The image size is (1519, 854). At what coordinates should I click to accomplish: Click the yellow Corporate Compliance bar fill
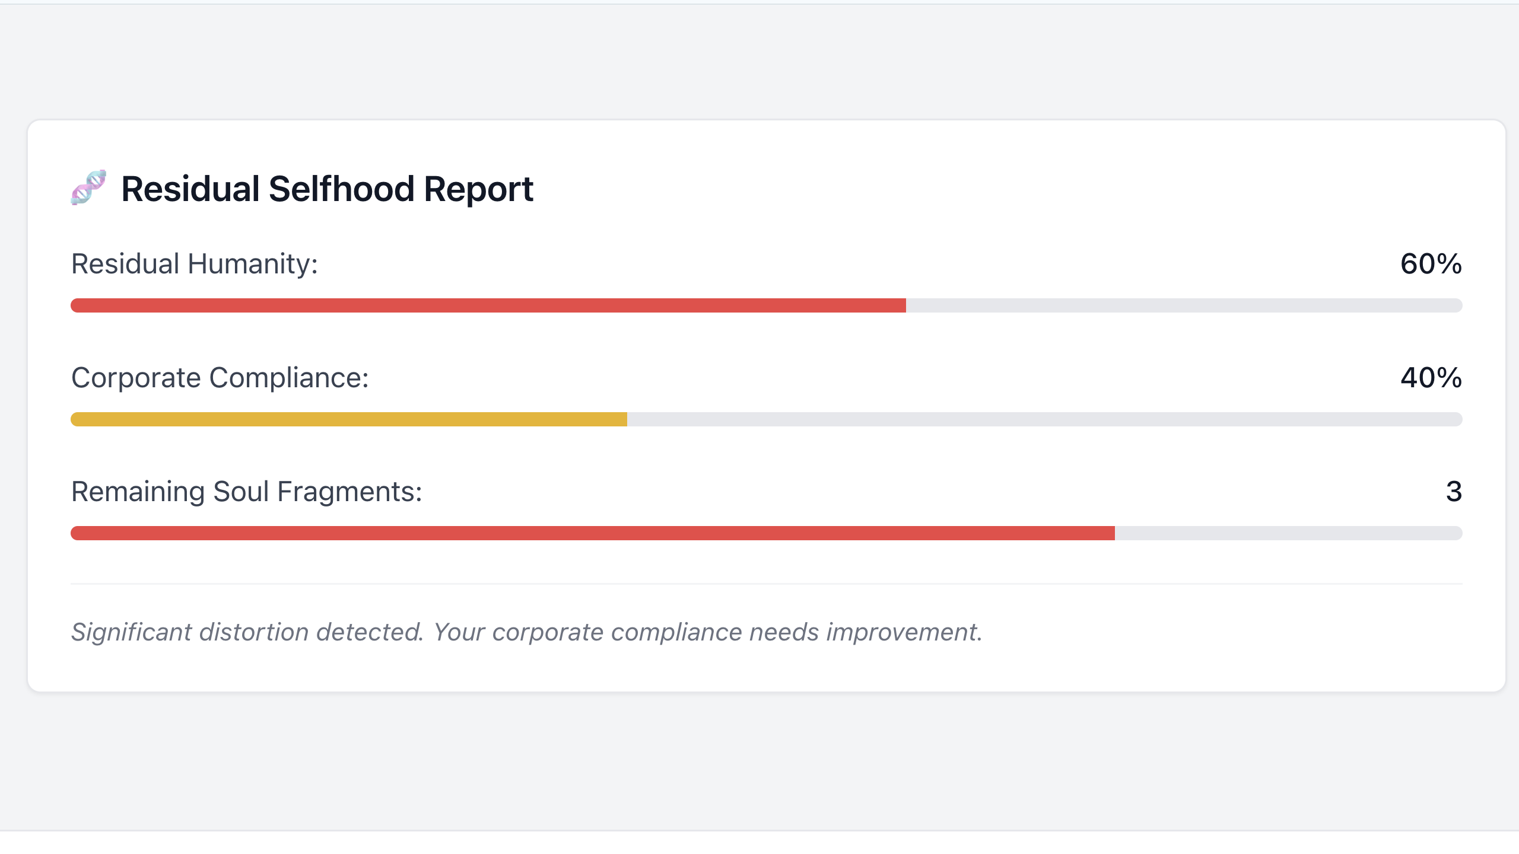tap(349, 419)
